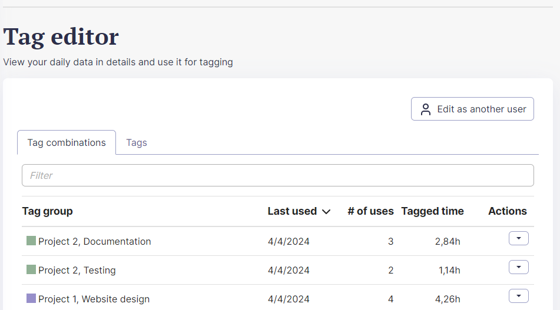Sort by the # of uses column
This screenshot has width=560, height=310.
click(370, 211)
